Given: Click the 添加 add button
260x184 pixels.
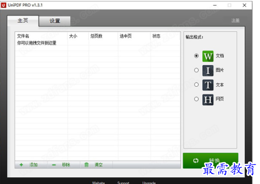Looking at the screenshot, I should tap(31, 165).
